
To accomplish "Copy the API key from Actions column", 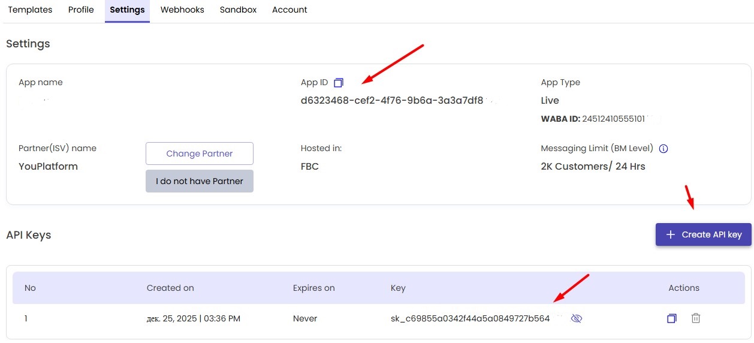I will (x=671, y=318).
